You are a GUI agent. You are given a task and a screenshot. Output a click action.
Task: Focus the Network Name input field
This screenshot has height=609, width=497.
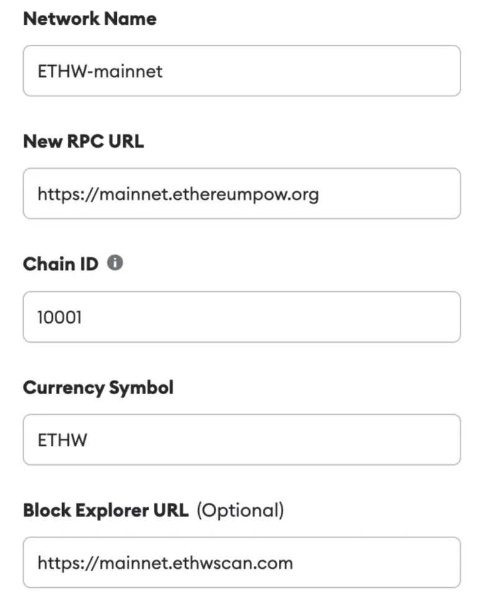242,71
